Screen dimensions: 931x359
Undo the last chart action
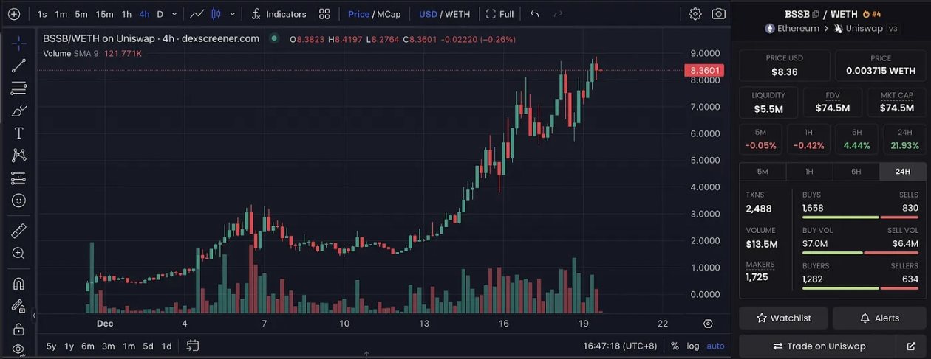pyautogui.click(x=535, y=14)
